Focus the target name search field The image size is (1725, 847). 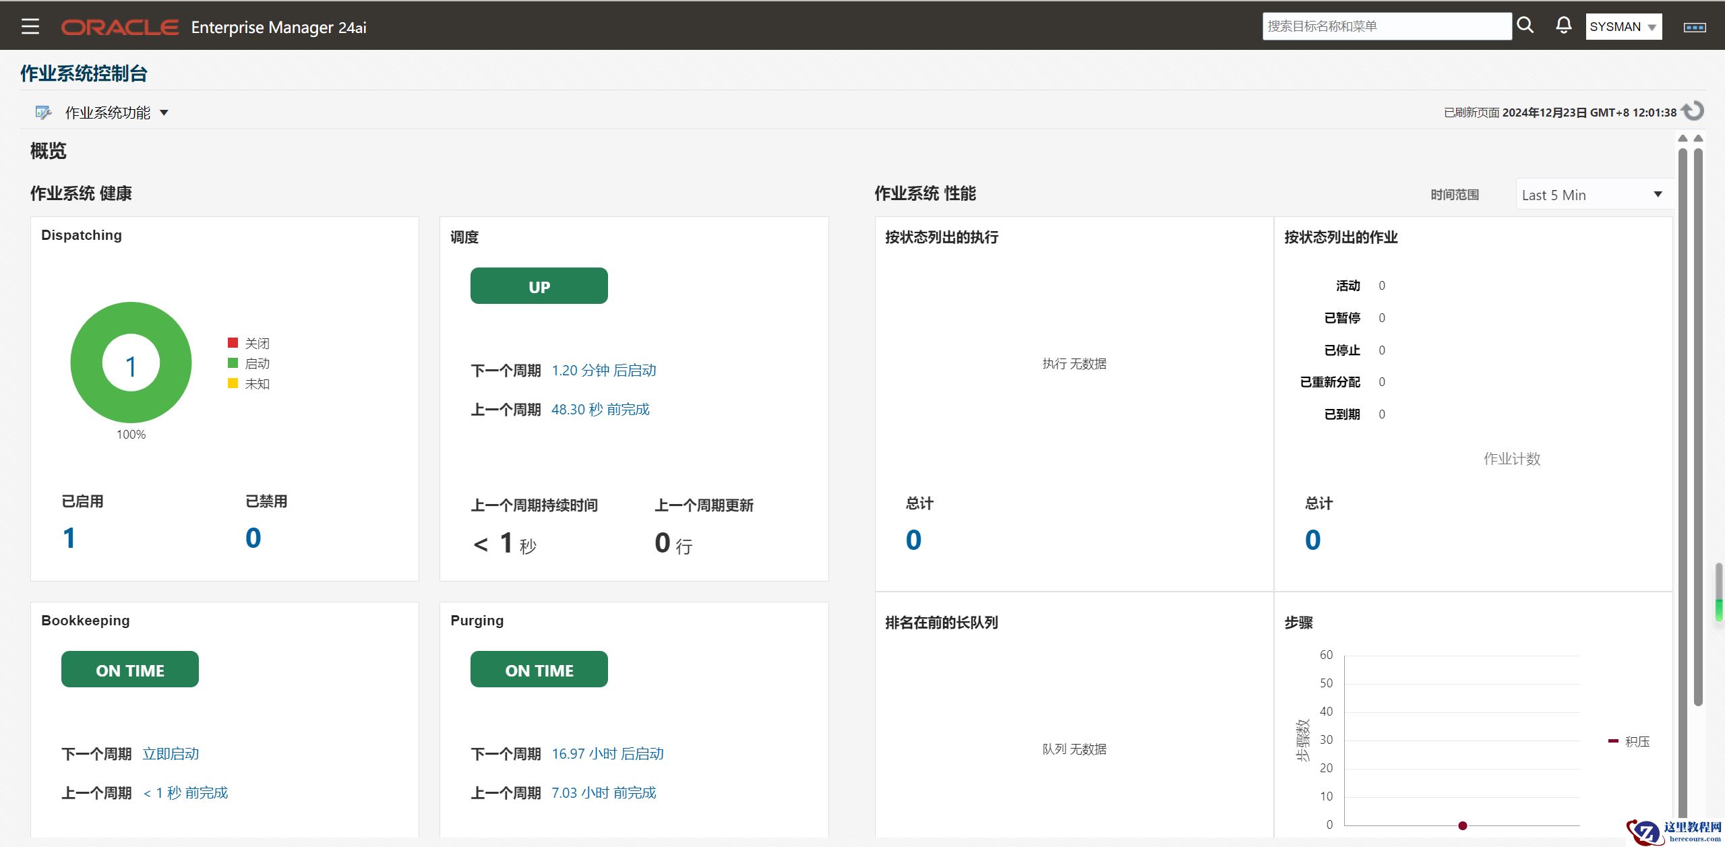pos(1386,26)
